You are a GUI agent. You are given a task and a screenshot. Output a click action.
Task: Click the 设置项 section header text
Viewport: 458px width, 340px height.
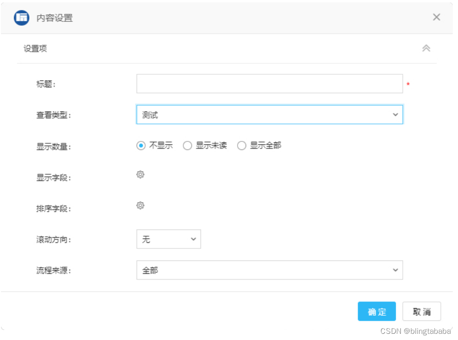pyautogui.click(x=35, y=49)
